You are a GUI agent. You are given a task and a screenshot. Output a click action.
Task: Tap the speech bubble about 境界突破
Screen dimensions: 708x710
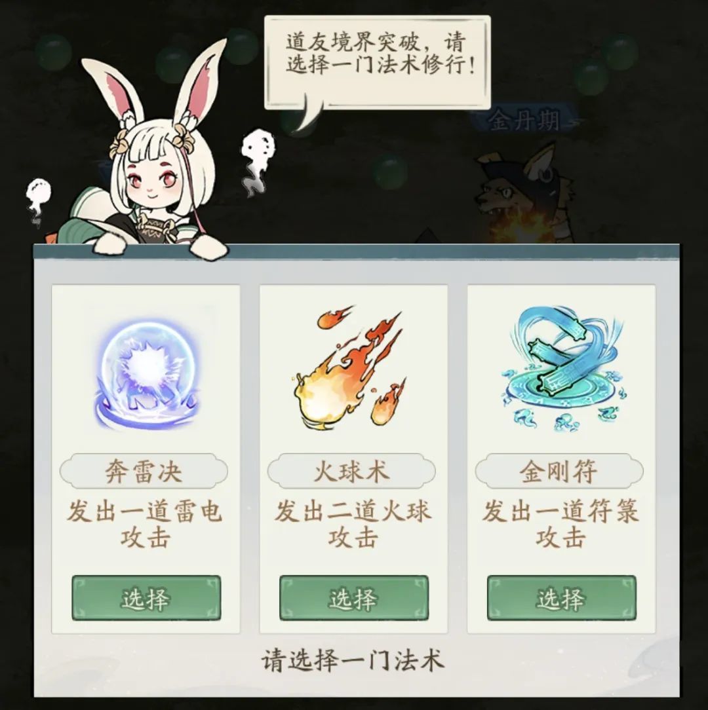pos(377,64)
